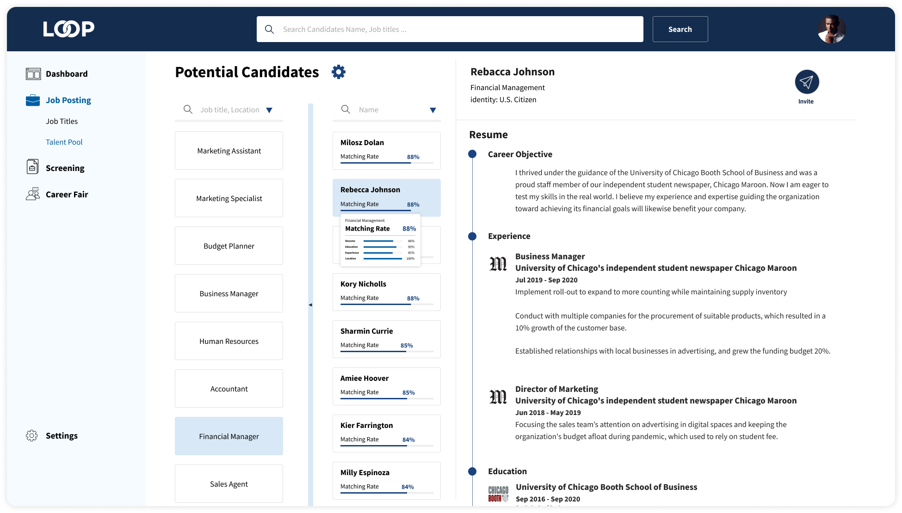Click the Invite paper plane icon

(807, 82)
